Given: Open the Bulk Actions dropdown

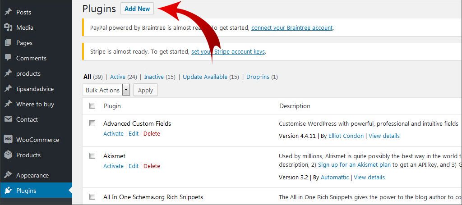Looking at the screenshot, I should [x=106, y=90].
